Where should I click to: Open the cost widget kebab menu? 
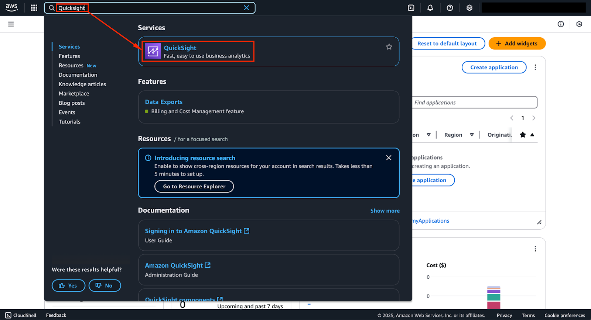(x=535, y=249)
